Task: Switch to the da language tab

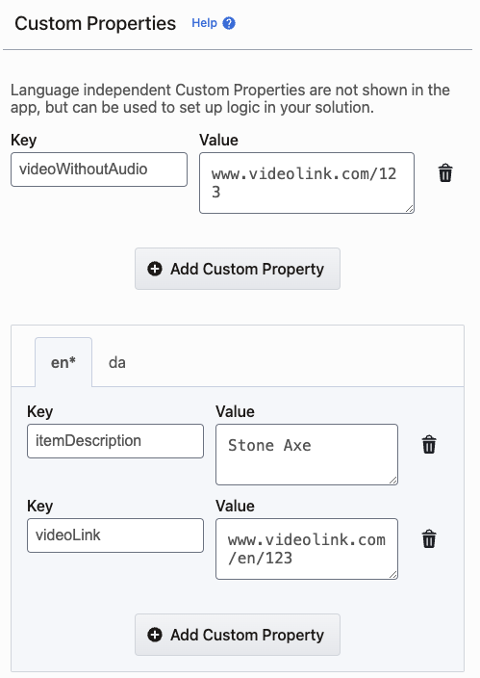Action: (x=117, y=362)
